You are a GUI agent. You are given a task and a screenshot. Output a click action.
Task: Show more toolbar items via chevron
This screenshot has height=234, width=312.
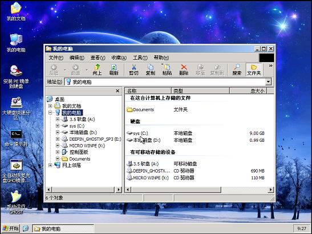270,65
